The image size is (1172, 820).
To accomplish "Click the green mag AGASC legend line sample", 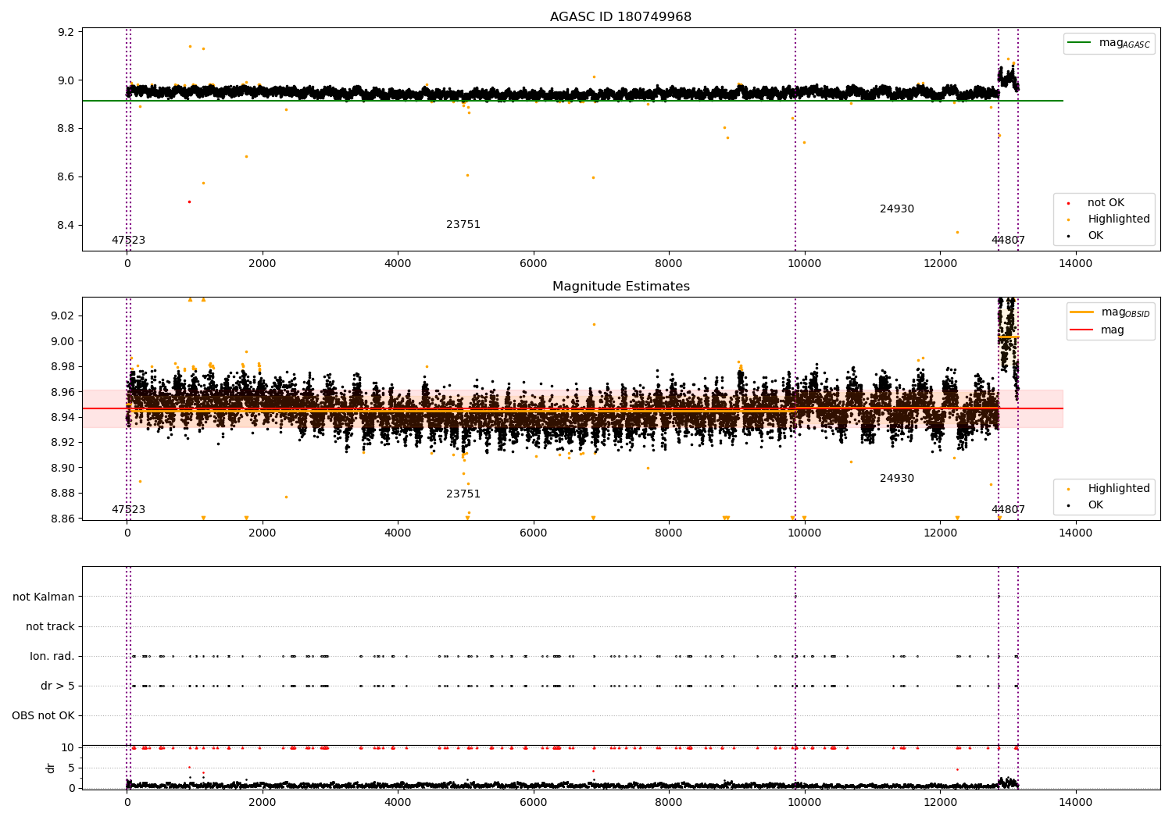I will (1080, 43).
